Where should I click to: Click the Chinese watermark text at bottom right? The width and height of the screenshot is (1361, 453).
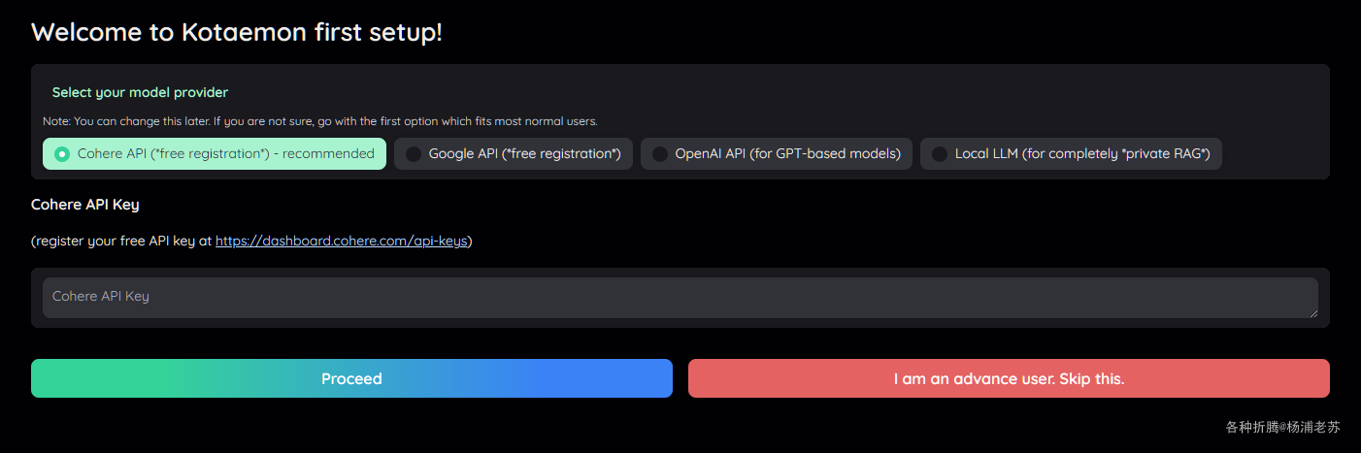tap(1282, 427)
